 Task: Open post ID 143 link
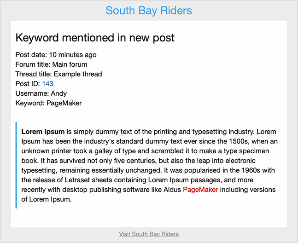point(47,84)
